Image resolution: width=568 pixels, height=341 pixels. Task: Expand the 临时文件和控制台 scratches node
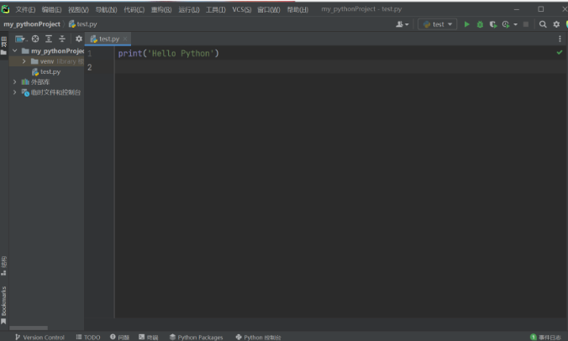coord(15,92)
